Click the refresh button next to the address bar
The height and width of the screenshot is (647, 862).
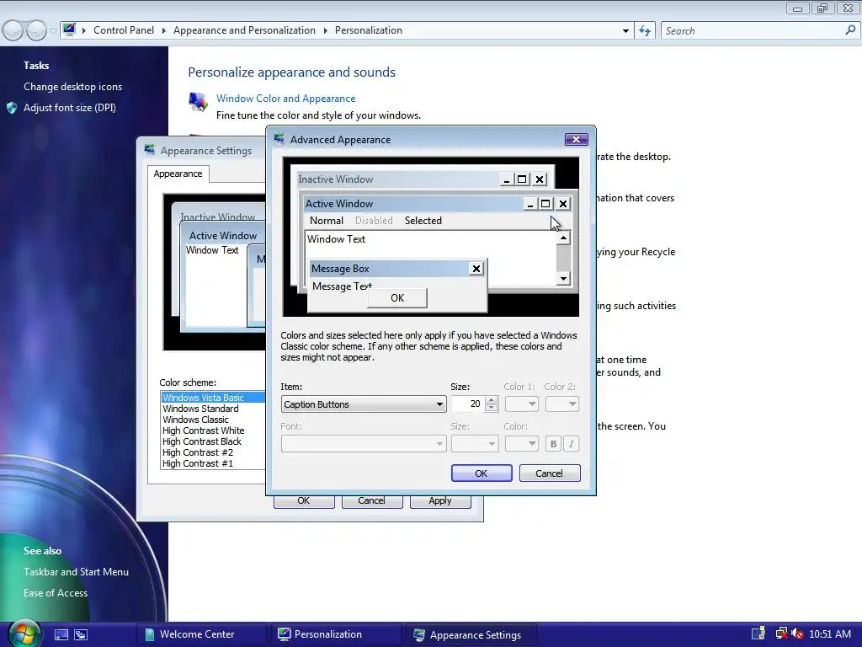point(645,31)
